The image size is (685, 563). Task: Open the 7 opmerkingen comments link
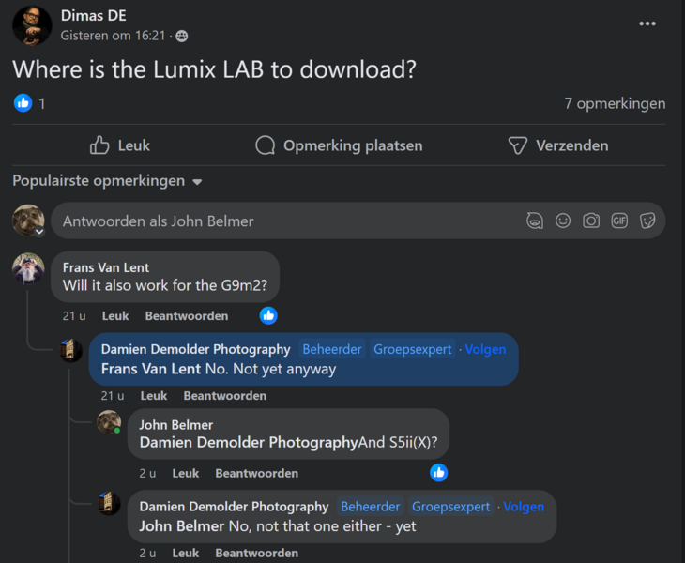(615, 103)
